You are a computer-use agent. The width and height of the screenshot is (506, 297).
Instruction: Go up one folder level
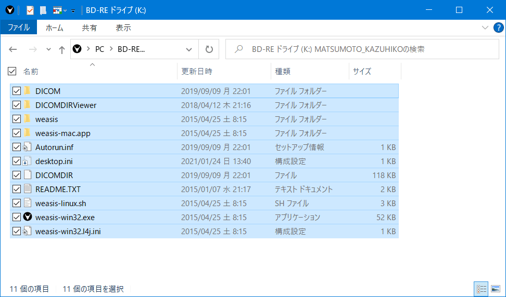tap(61, 49)
